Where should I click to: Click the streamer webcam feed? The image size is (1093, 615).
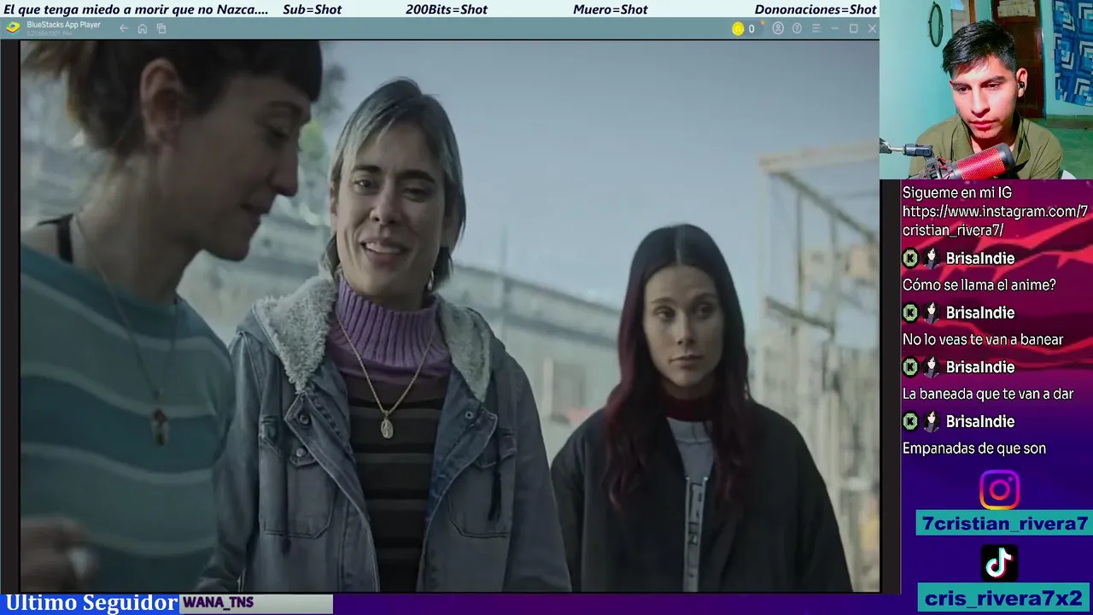(x=986, y=90)
